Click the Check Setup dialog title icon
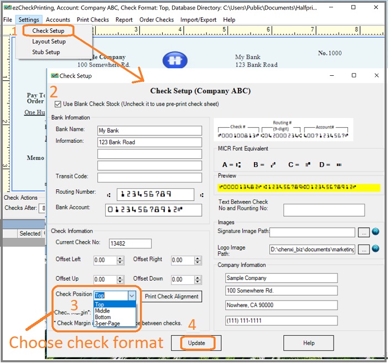The width and height of the screenshot is (390, 363). coord(54,76)
